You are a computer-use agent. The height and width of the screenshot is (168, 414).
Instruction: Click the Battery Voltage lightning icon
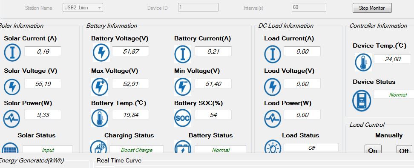(101, 52)
